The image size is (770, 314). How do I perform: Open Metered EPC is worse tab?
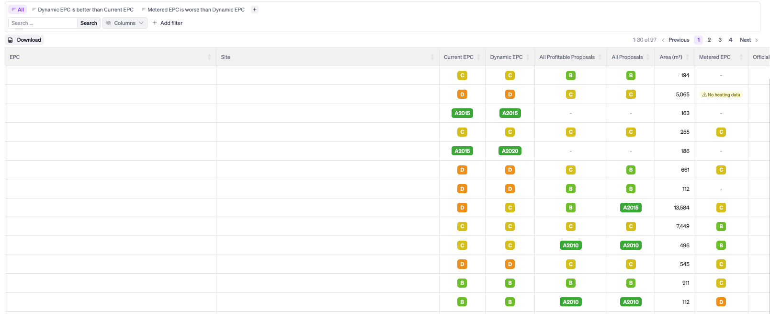point(193,10)
